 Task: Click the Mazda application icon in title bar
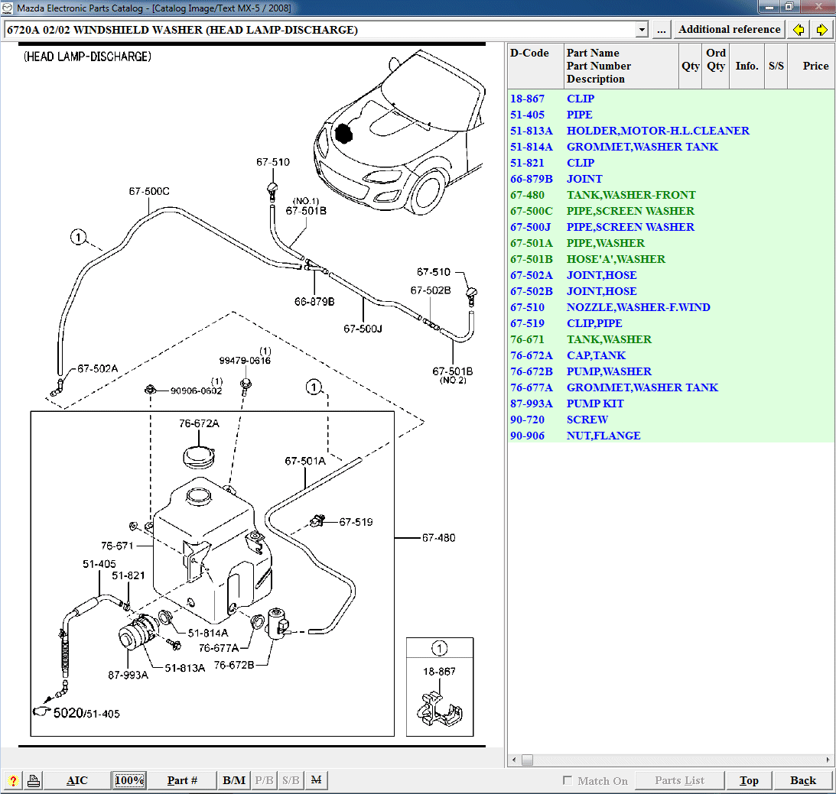(8, 8)
